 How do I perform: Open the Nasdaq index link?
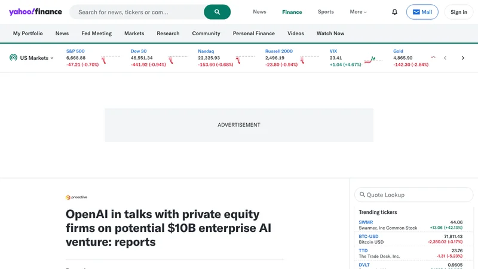(206, 51)
